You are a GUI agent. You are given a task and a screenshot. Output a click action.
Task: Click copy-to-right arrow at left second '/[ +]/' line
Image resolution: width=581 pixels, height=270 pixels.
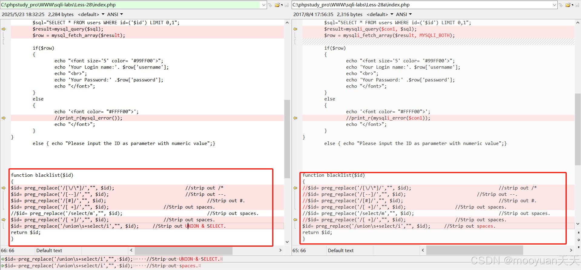click(x=4, y=220)
